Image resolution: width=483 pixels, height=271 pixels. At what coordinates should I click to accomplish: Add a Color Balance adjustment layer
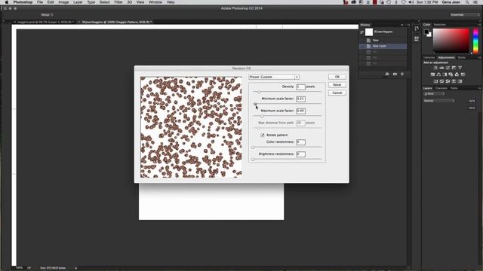point(438,75)
